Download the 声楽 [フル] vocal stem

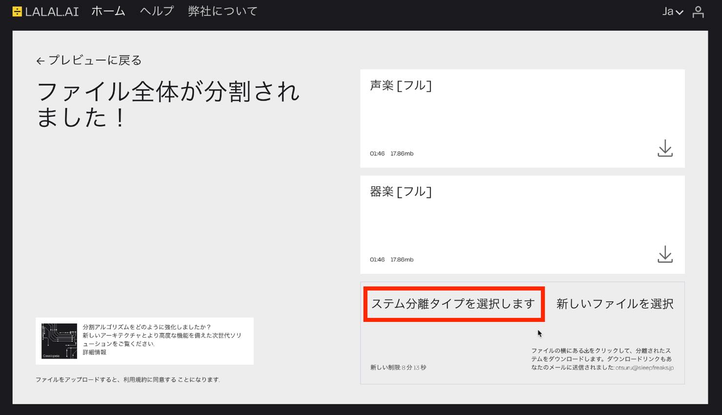(665, 148)
